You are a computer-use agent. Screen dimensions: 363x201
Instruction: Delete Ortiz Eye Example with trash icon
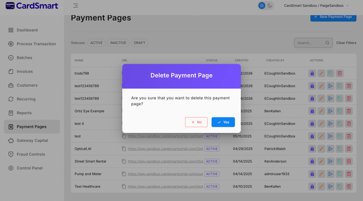click(349, 111)
